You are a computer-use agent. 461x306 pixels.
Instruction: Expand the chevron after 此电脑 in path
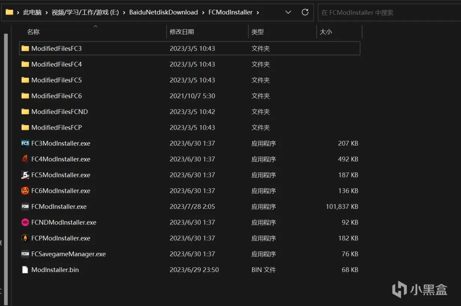point(47,12)
